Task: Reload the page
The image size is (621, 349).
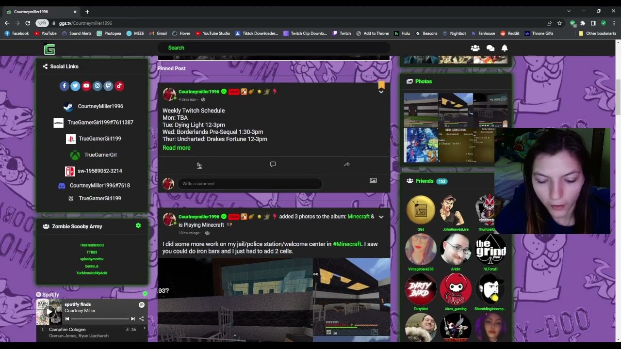Action: point(28,23)
